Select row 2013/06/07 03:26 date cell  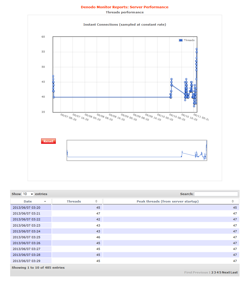[31, 243]
